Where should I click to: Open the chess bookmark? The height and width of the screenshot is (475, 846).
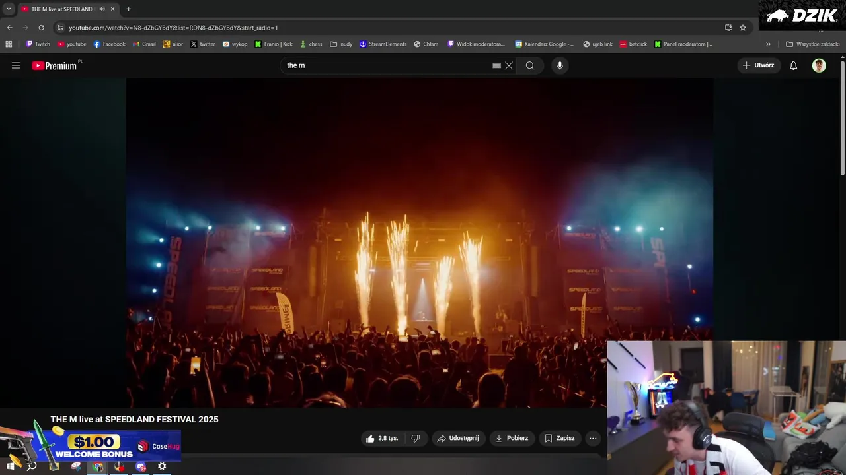click(311, 44)
